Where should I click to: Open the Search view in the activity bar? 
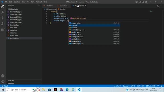click(x=3, y=12)
